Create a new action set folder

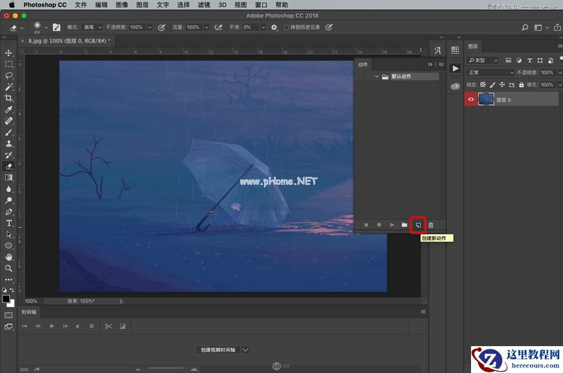[405, 225]
